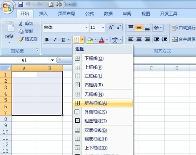Toggle bold formatting
Image resolution: width=196 pixels, height=155 pixels.
[47, 40]
